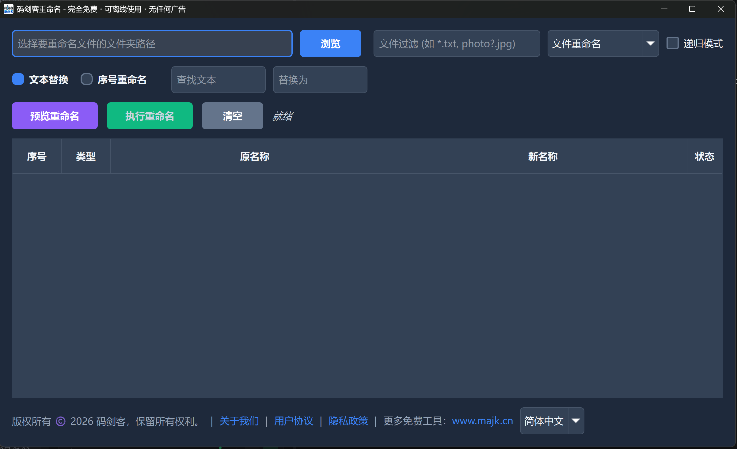Click the 执行重命名 button

(x=150, y=116)
